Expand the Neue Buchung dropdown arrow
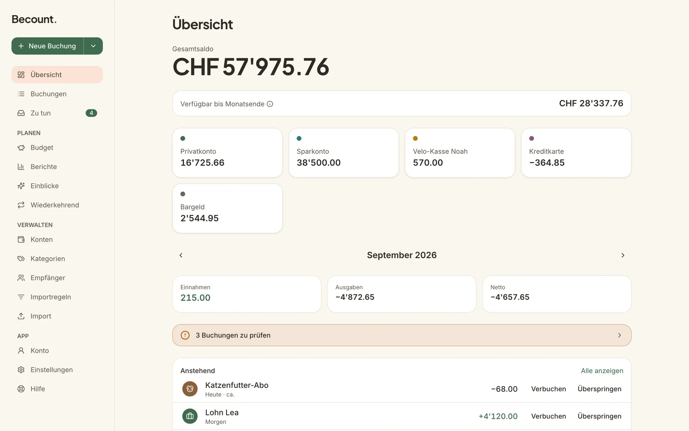The height and width of the screenshot is (431, 689). click(93, 46)
